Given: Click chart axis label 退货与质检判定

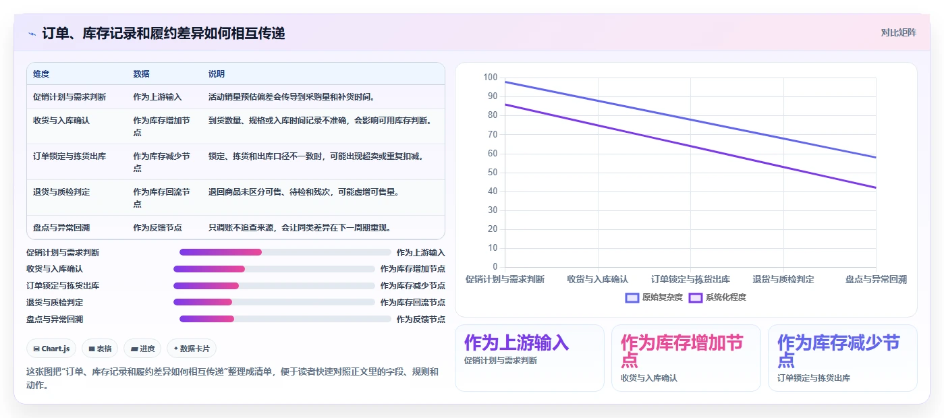Looking at the screenshot, I should 783,279.
